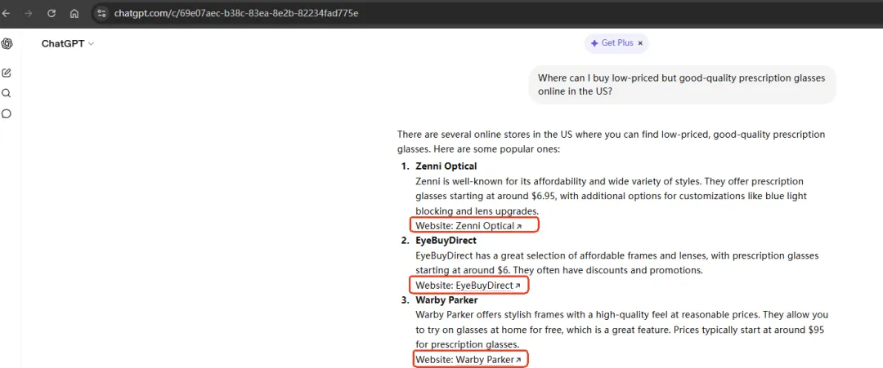Reload the page
Viewport: 883px width, 368px height.
click(x=52, y=14)
